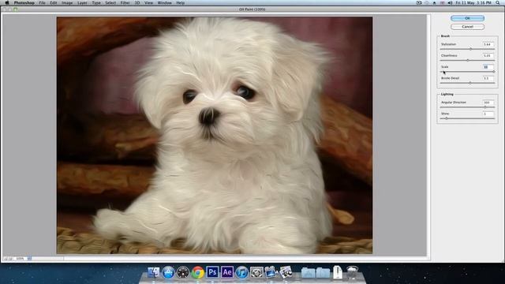The height and width of the screenshot is (284, 505).
Task: Open the first folder stack in dock
Action: coord(309,272)
